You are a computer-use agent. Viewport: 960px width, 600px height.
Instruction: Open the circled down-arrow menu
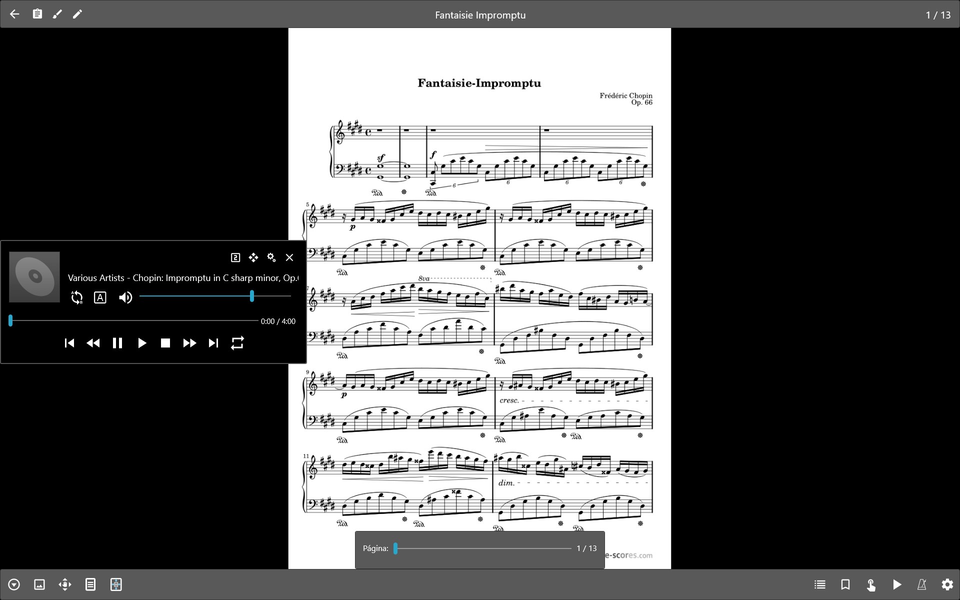(14, 584)
